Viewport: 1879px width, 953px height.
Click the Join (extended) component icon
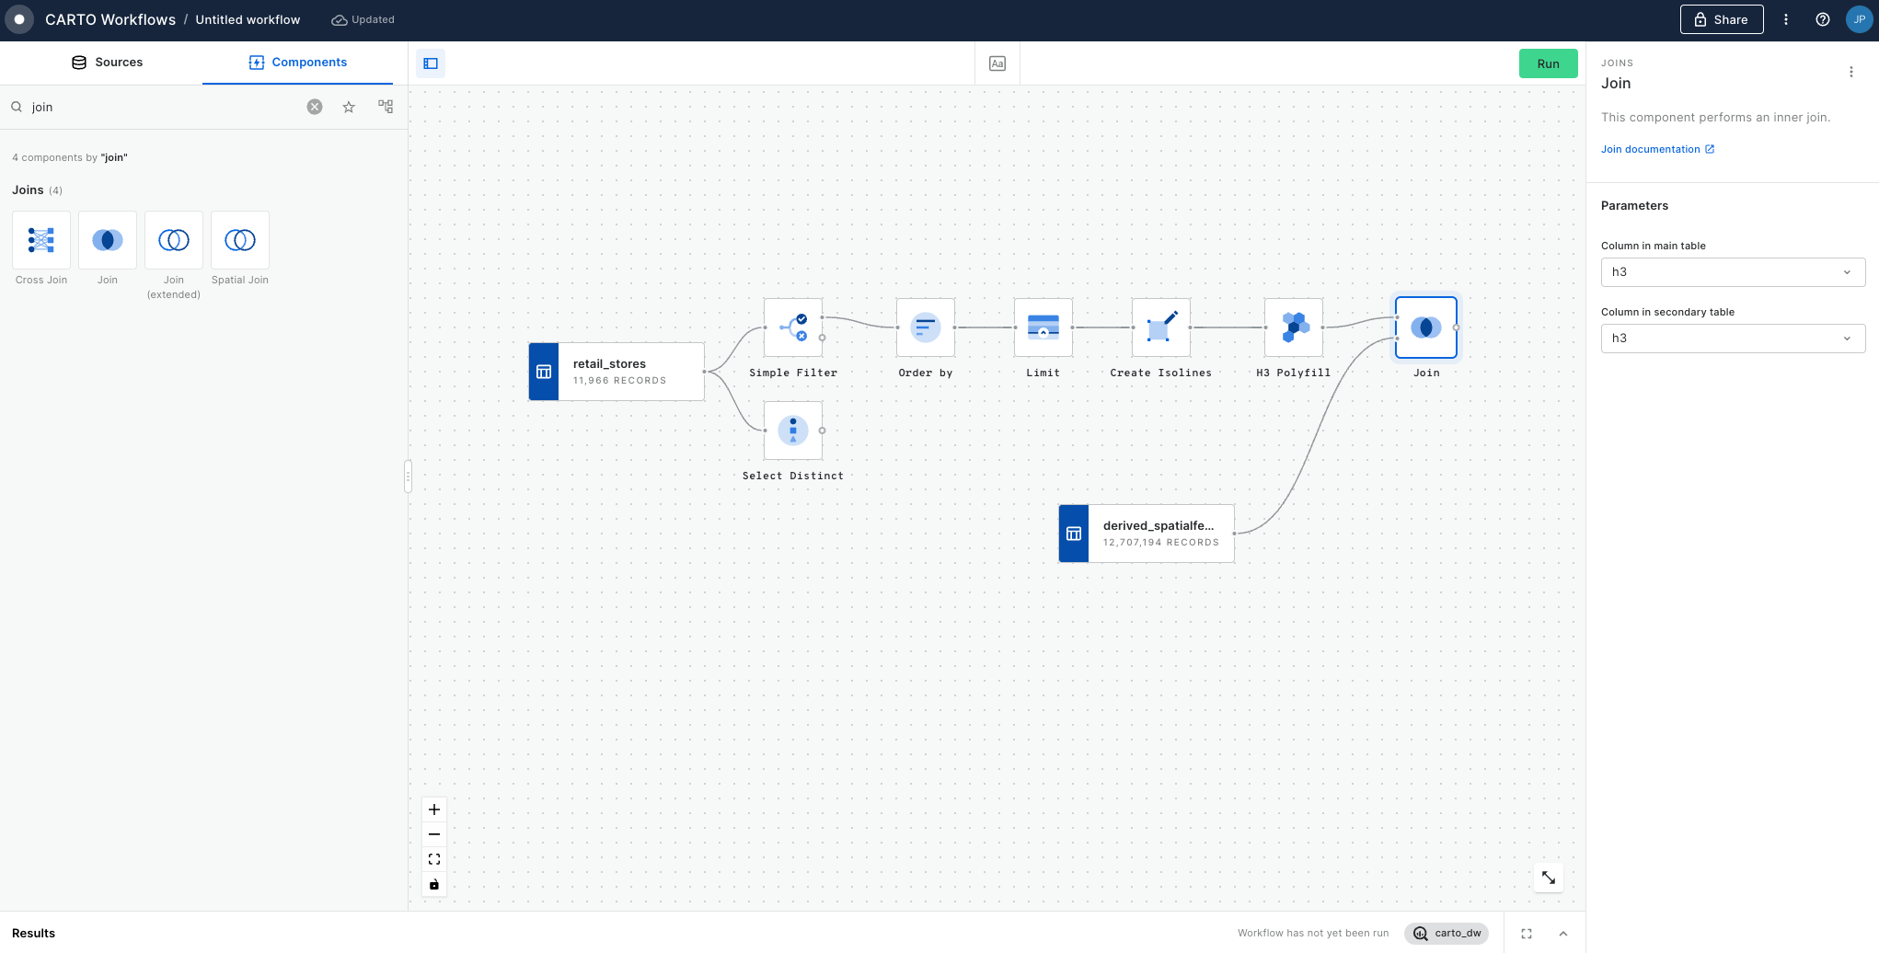click(174, 240)
